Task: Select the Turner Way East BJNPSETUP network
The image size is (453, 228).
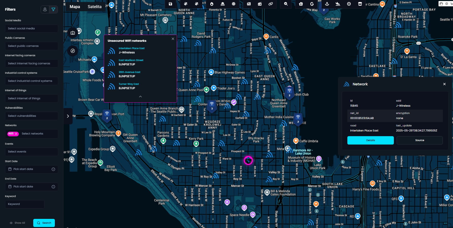Action: [140, 86]
